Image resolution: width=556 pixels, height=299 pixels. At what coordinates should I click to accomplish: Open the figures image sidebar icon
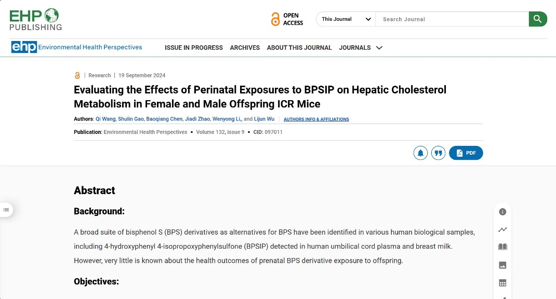(502, 265)
